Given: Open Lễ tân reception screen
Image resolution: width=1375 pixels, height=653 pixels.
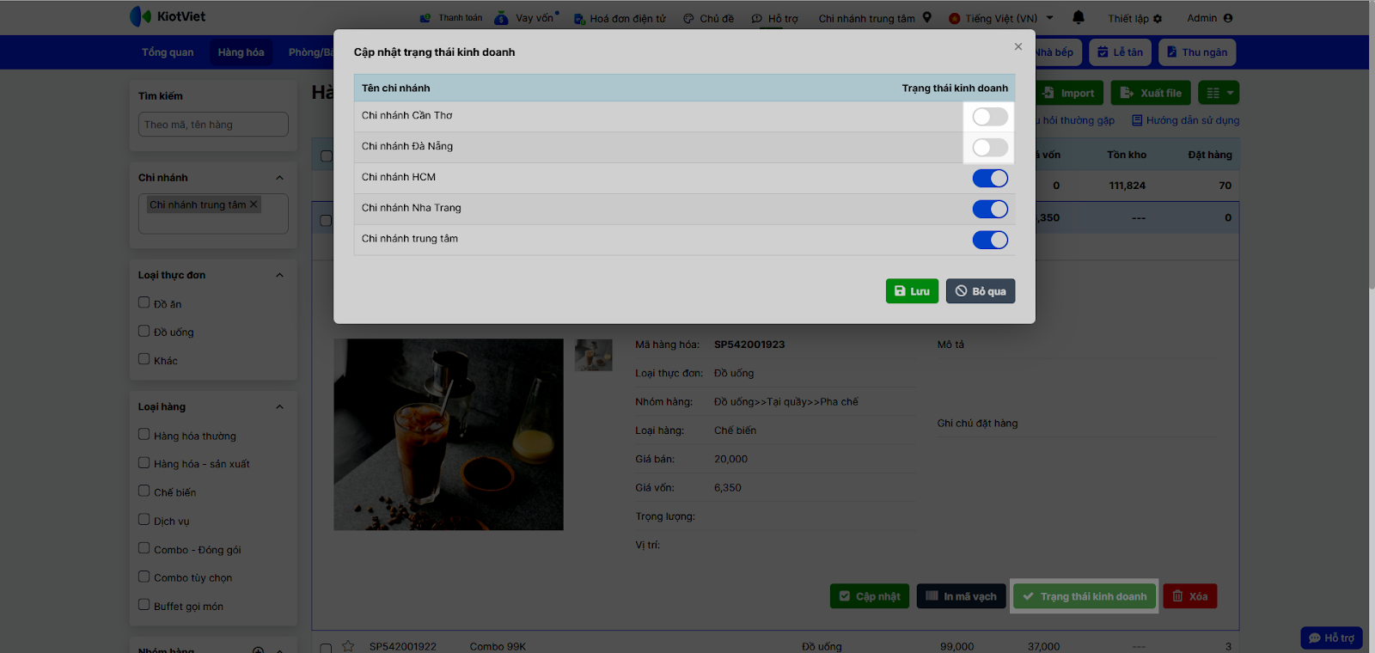Looking at the screenshot, I should tap(1121, 52).
